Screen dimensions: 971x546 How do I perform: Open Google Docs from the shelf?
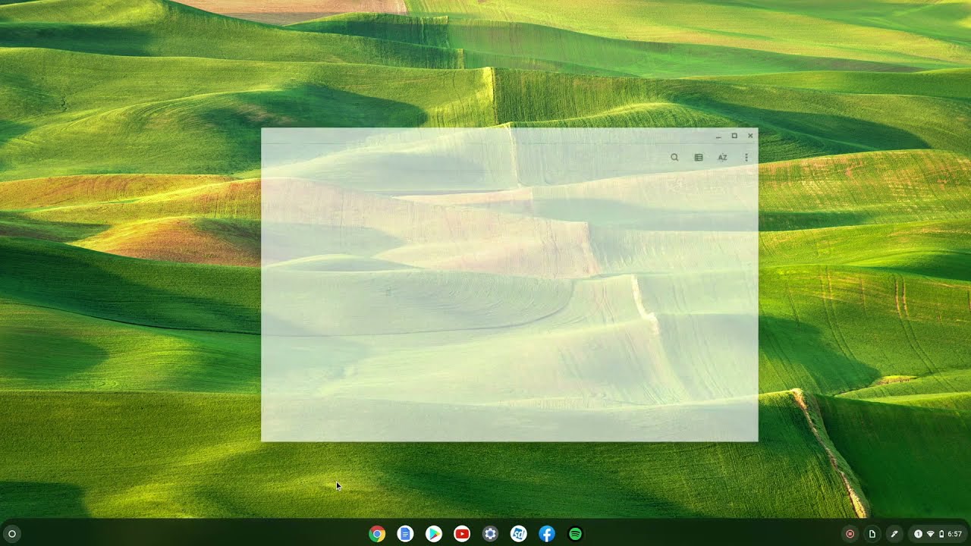click(x=405, y=534)
